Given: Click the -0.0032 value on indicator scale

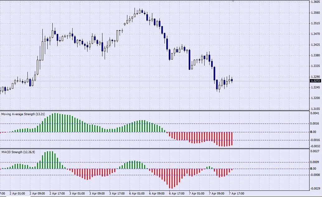Looking at the screenshot, I should (x=315, y=146).
